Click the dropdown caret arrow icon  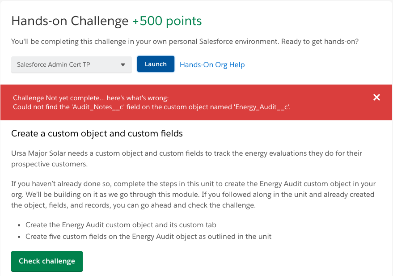point(123,65)
